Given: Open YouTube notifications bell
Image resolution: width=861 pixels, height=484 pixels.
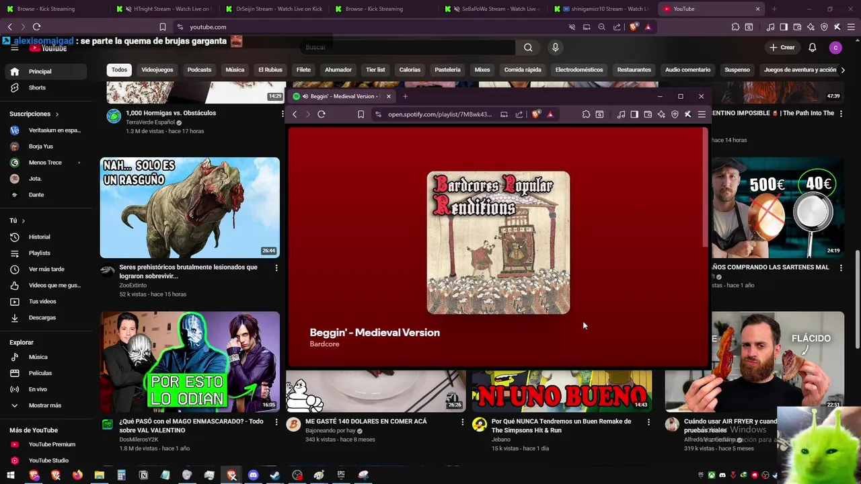Looking at the screenshot, I should pyautogui.click(x=812, y=47).
